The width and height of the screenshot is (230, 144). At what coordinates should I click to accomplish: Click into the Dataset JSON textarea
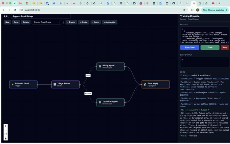(x=205, y=35)
